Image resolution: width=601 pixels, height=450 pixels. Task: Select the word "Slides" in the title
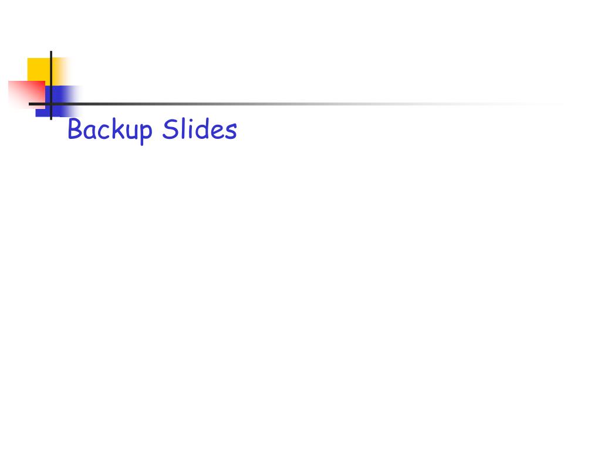point(200,129)
